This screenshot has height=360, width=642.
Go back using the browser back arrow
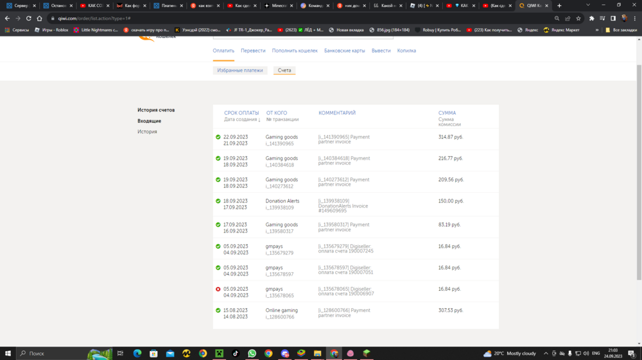(x=7, y=19)
